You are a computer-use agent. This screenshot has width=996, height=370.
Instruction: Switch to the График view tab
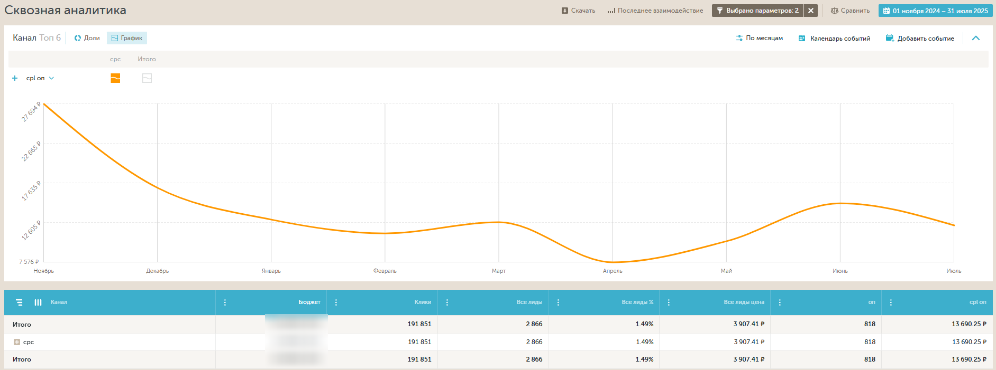127,38
